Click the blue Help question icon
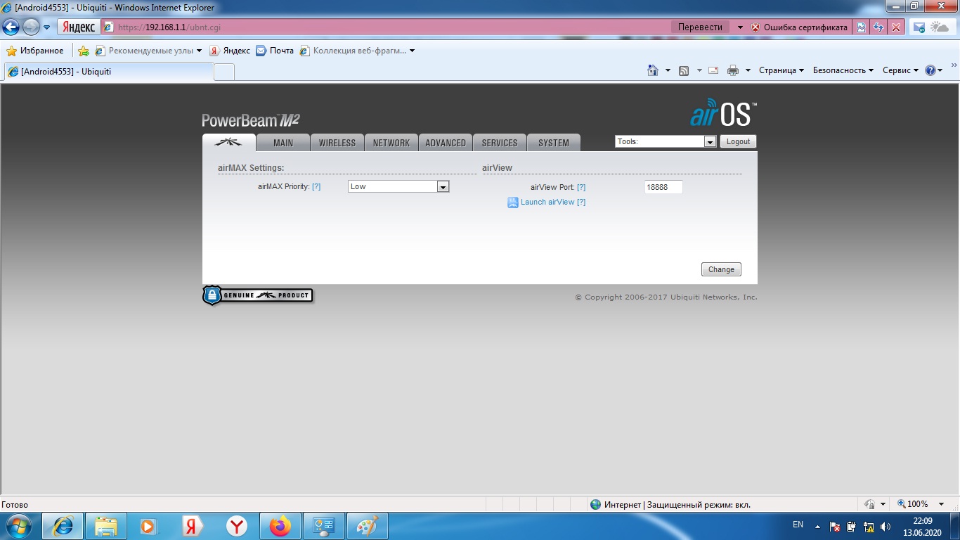The width and height of the screenshot is (960, 540). pos(930,70)
